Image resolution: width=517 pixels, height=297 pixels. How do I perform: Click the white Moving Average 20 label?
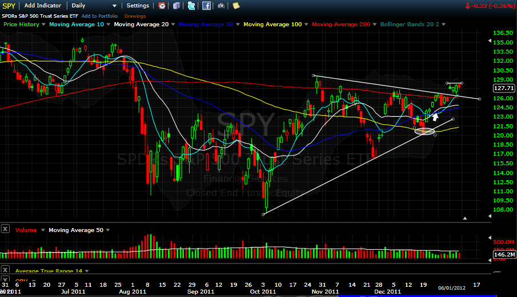(x=141, y=25)
